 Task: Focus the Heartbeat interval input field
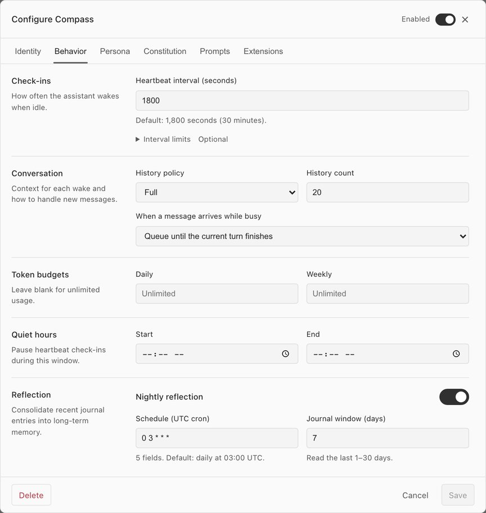pos(302,101)
